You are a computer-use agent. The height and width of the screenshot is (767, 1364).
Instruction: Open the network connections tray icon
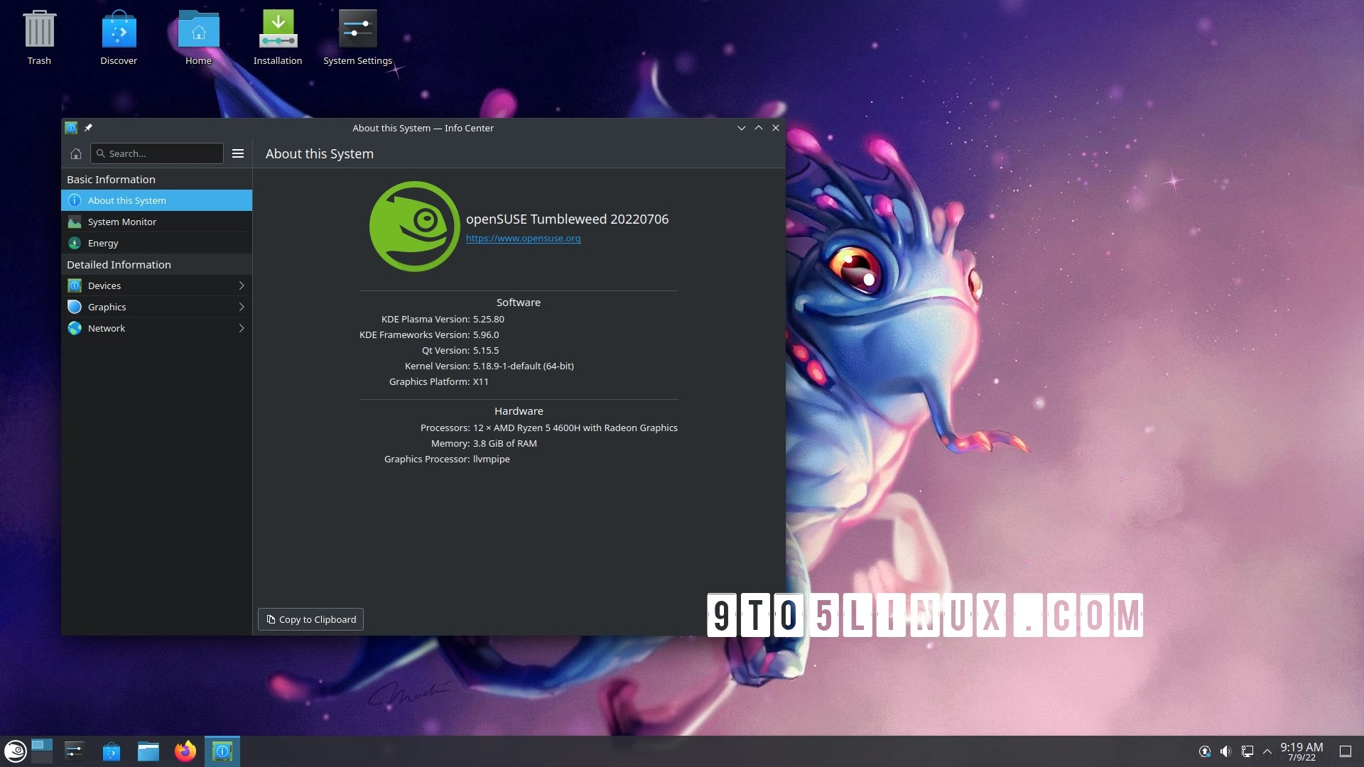coord(1247,751)
